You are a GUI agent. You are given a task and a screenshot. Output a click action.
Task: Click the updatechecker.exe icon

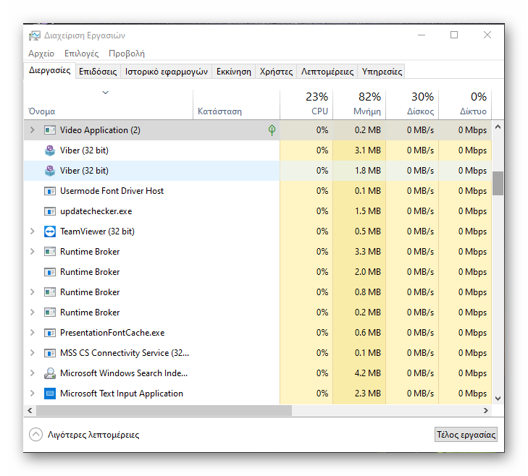(50, 211)
